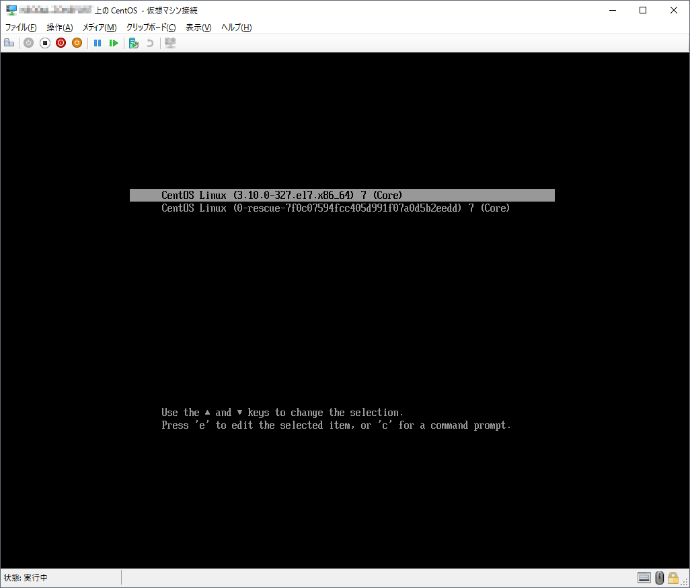Open the クリップボード(C) menu

pos(151,28)
